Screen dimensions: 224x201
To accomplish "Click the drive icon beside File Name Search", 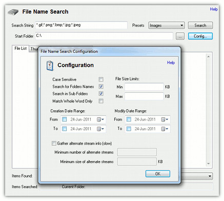I will coord(13,12).
